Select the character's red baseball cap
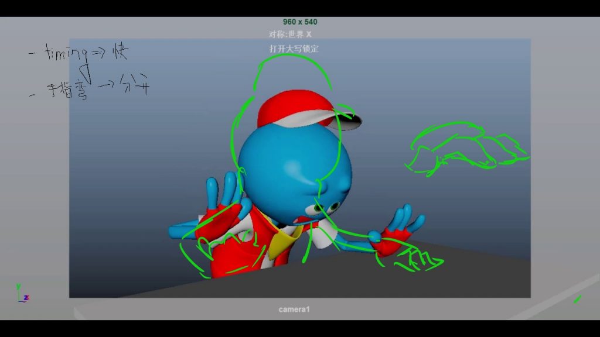This screenshot has height=337, width=600. click(x=308, y=110)
